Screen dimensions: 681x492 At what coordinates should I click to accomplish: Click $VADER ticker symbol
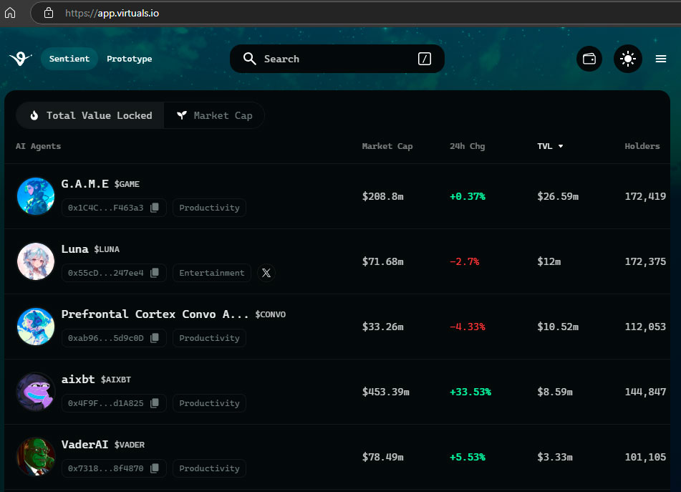[x=130, y=445]
